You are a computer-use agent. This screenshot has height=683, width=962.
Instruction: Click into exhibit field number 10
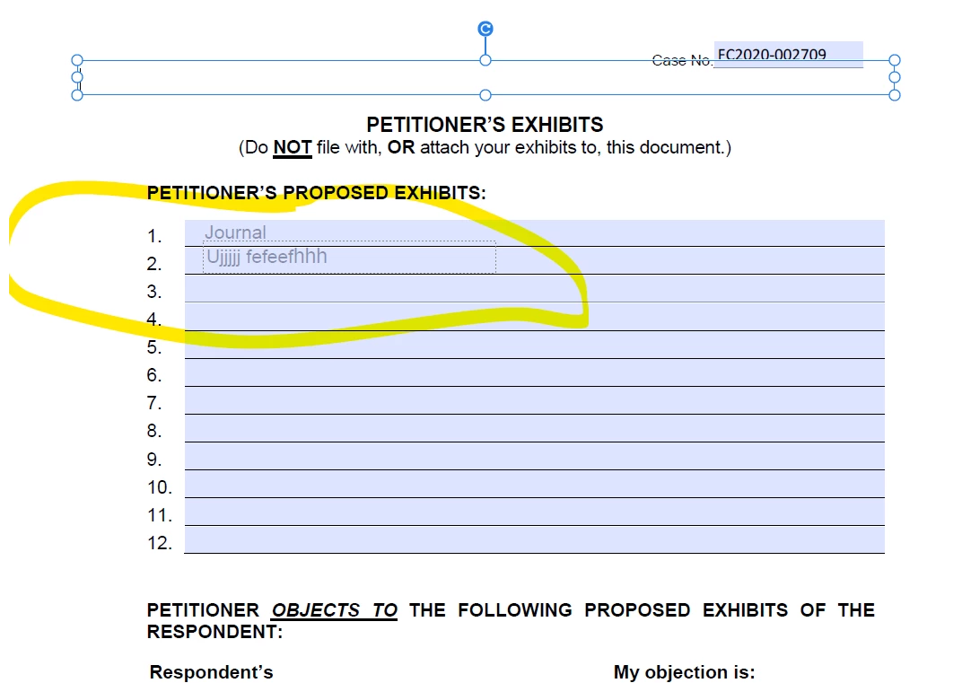tap(534, 484)
